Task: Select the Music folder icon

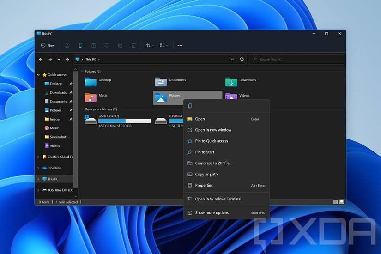Action: point(91,97)
